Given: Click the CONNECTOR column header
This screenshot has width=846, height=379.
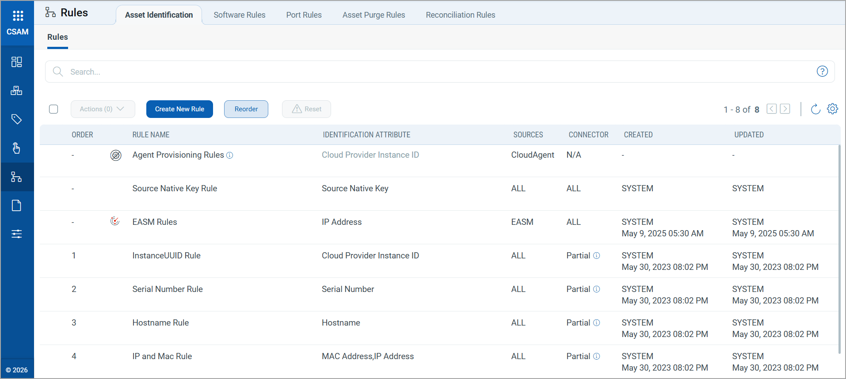Looking at the screenshot, I should [x=588, y=135].
